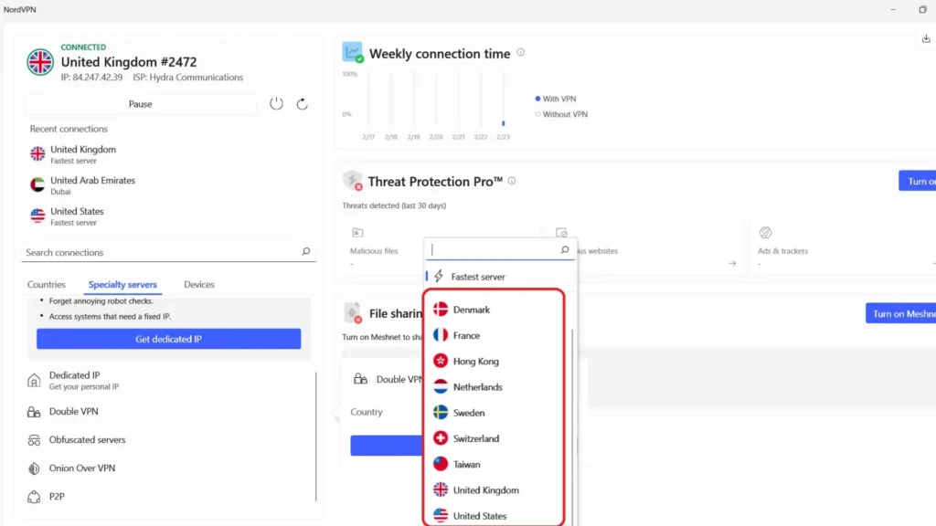Open the Devices tab
Image resolution: width=936 pixels, height=526 pixels.
tap(198, 285)
